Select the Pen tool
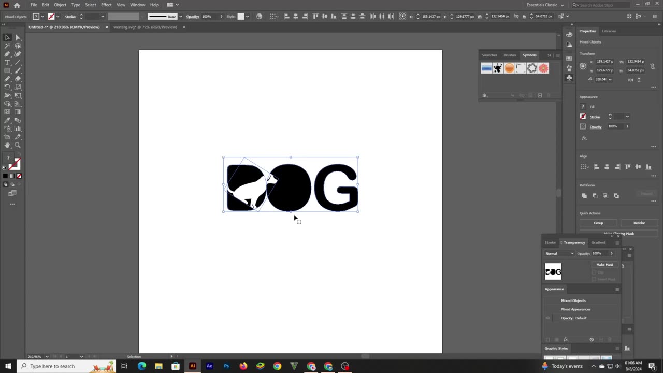 pyautogui.click(x=7, y=54)
